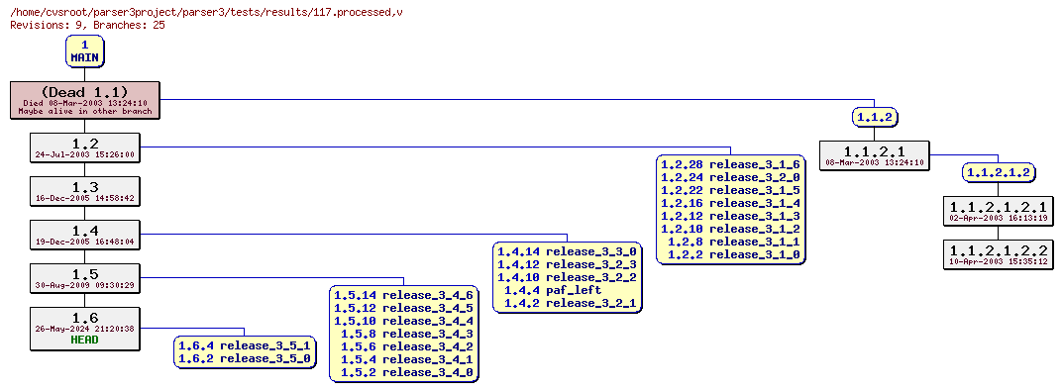Click the MAIN branch node
The height and width of the screenshot is (391, 1062).
[84, 51]
